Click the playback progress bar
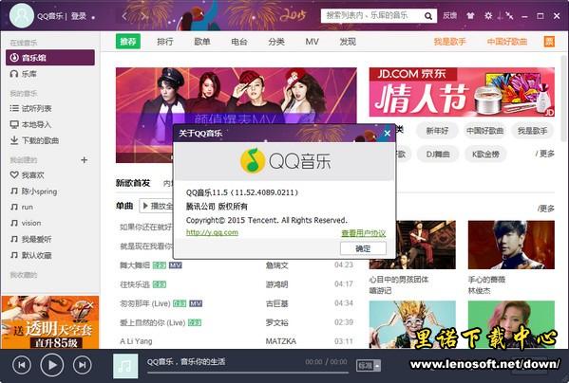 [x=248, y=373]
